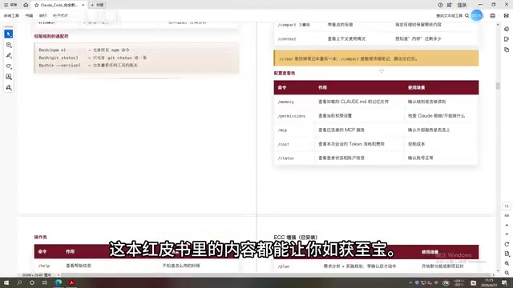
Task: Open the help circle icon
Action: point(440,5)
